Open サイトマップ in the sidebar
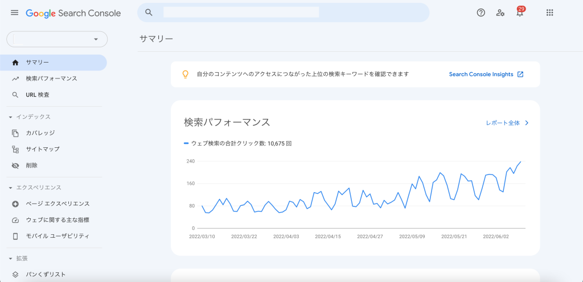The image size is (583, 282). 53,149
